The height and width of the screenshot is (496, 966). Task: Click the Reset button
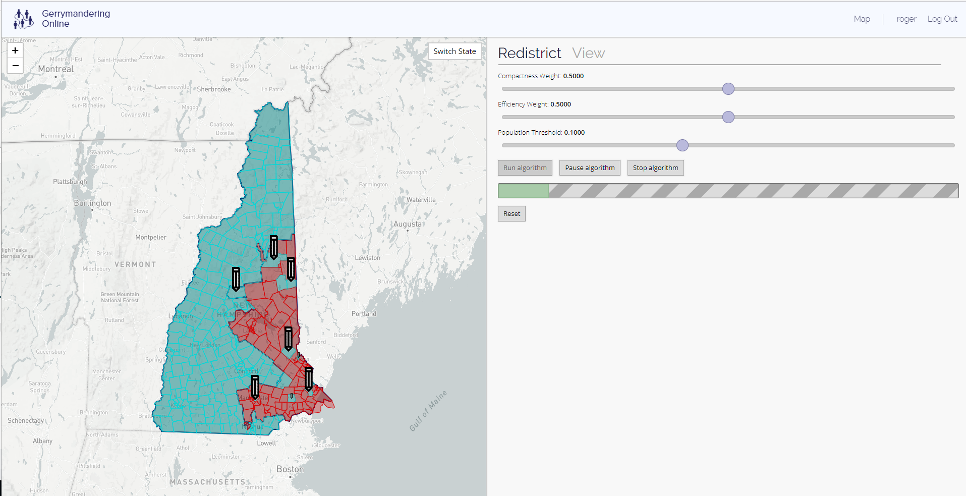click(x=512, y=214)
